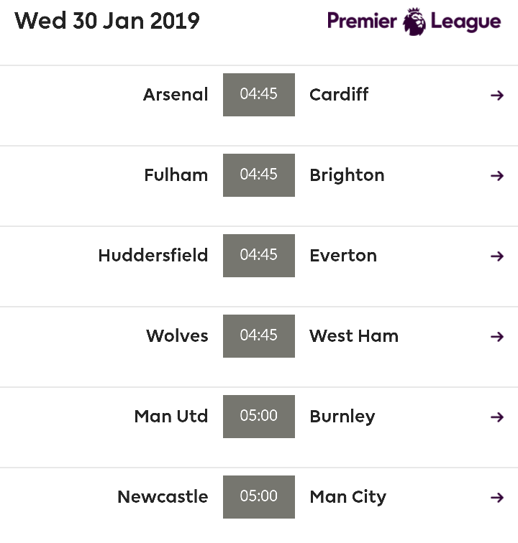The width and height of the screenshot is (518, 543).
Task: Click the arrow icon for Arsenal vs Cardiff
Action: tap(497, 96)
